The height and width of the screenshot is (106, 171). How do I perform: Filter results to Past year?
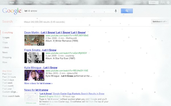click(7, 89)
